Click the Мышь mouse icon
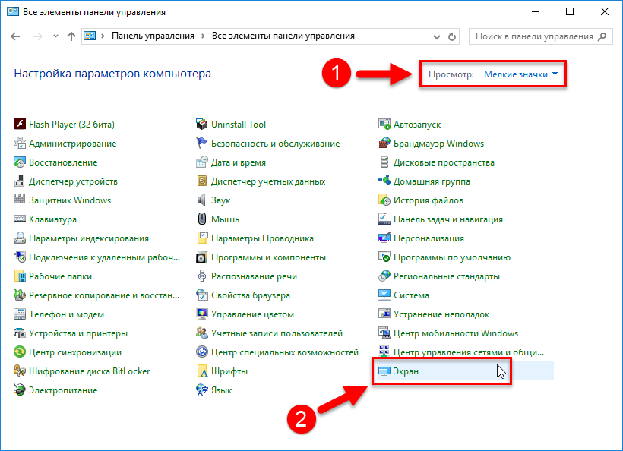623x451 pixels. (202, 219)
